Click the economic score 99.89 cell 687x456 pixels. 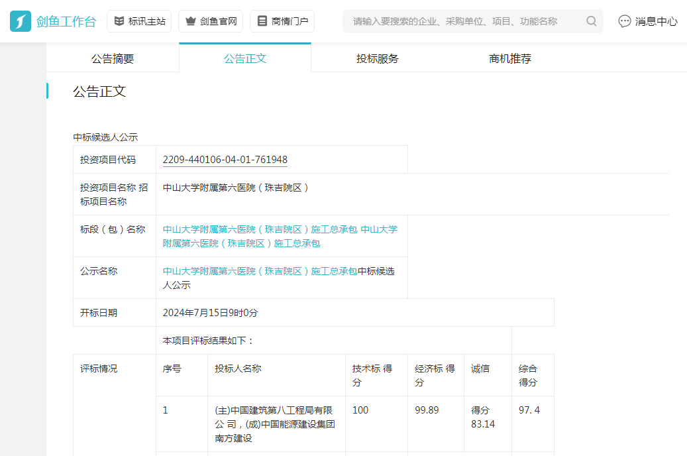(x=436, y=424)
